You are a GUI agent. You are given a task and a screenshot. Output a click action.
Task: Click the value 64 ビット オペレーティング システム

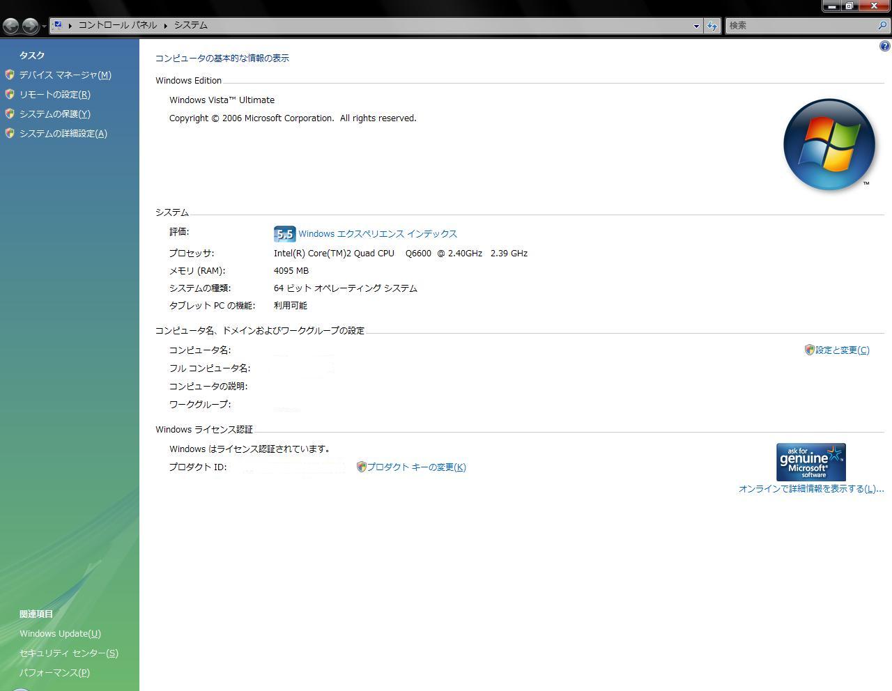coord(346,288)
